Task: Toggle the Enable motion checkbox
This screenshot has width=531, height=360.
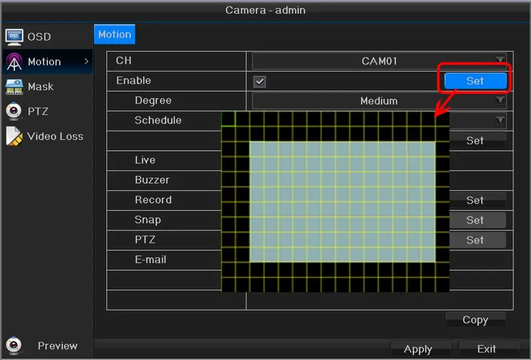Action: pyautogui.click(x=260, y=82)
